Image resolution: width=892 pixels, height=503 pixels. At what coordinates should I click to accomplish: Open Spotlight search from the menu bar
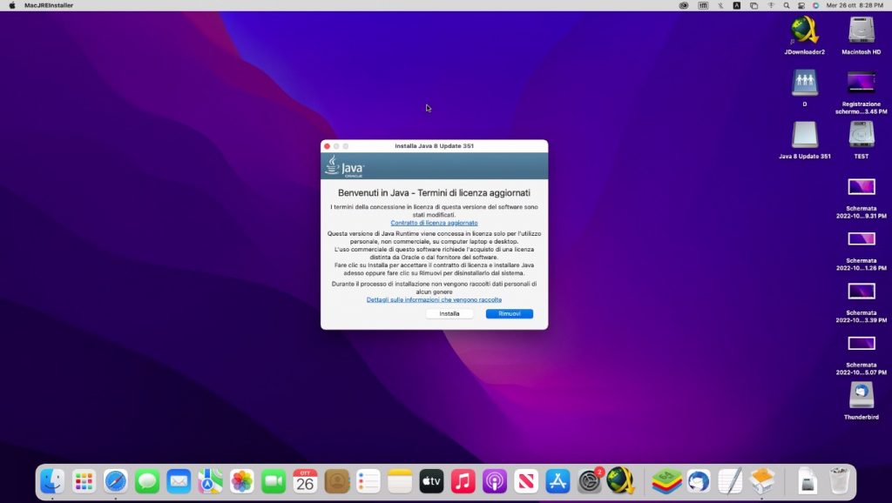tap(787, 5)
